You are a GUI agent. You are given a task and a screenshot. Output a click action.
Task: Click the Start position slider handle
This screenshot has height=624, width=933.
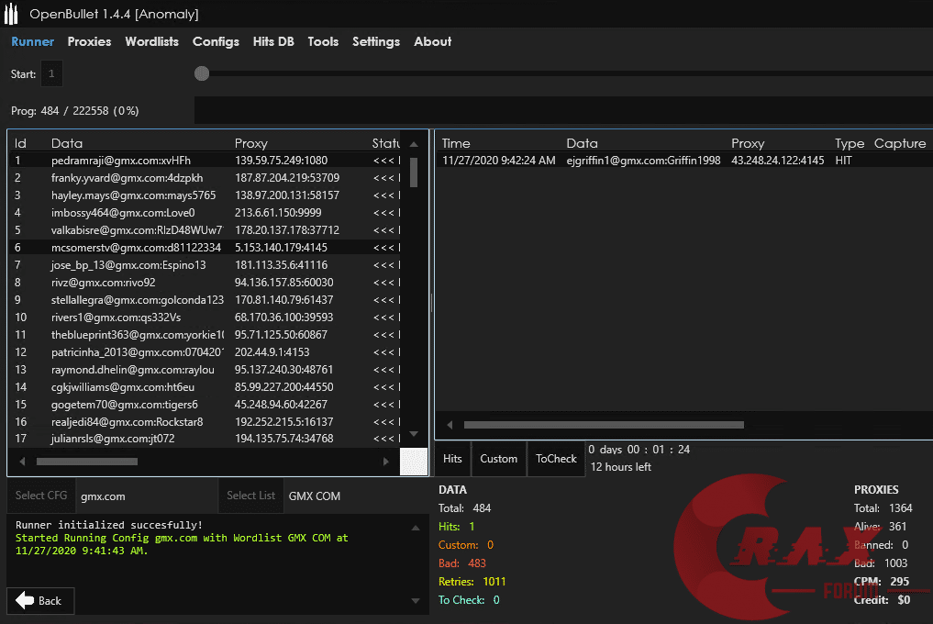202,73
